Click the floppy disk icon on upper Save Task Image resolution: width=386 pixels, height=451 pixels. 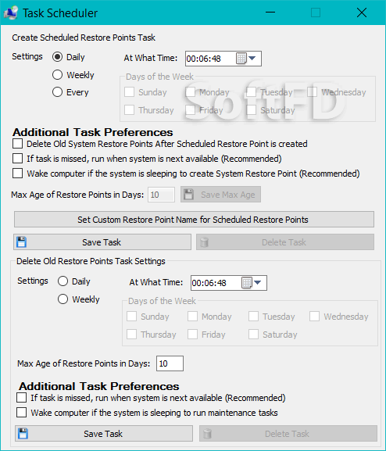22,242
